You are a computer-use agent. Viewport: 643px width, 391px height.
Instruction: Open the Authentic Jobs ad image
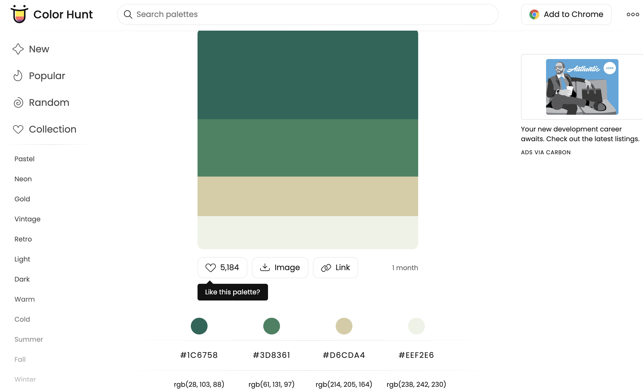tap(582, 87)
